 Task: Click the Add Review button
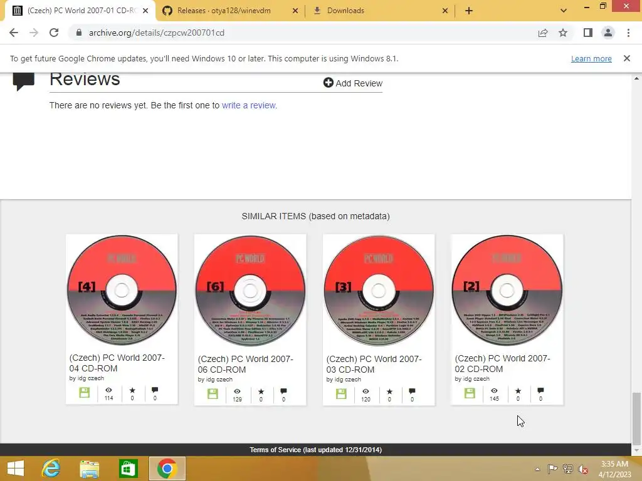(x=353, y=83)
